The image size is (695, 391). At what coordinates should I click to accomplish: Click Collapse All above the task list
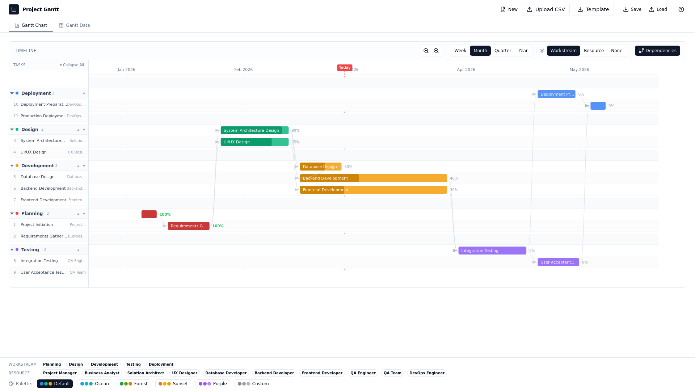72,65
